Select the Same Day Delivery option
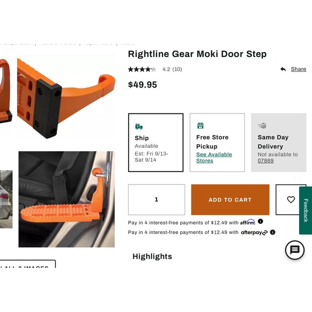 (279, 143)
